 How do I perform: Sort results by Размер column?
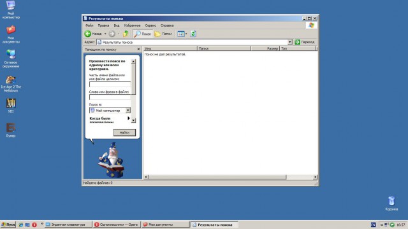(265, 48)
